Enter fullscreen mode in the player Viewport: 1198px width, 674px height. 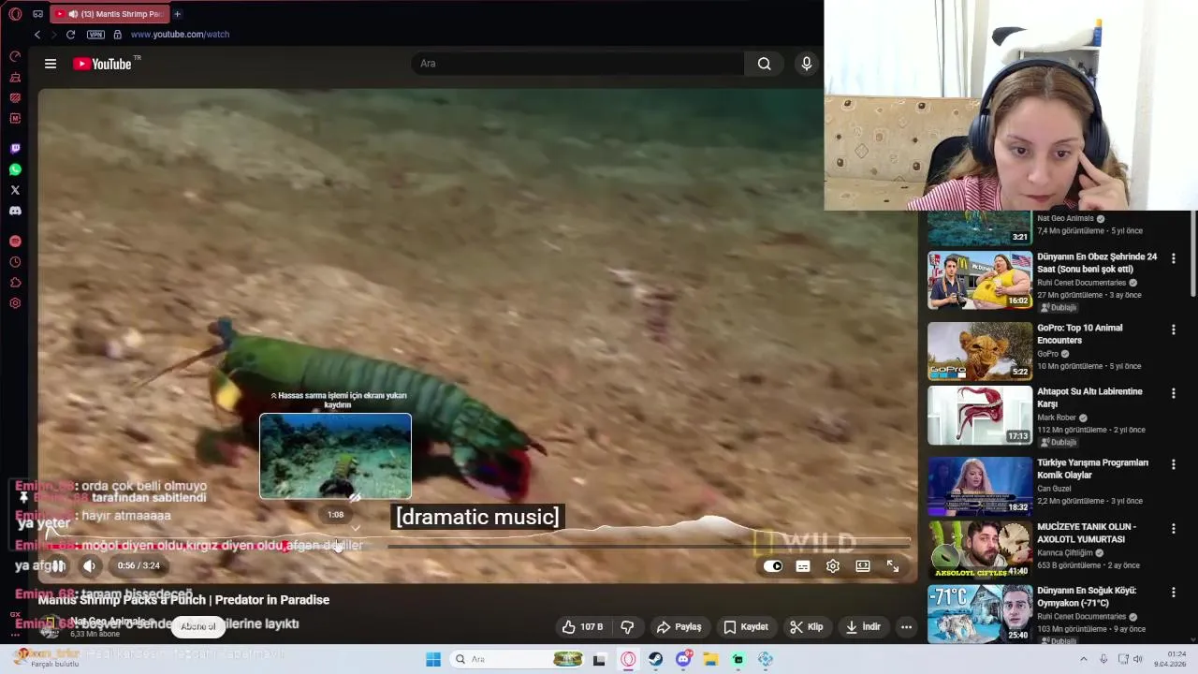(893, 566)
